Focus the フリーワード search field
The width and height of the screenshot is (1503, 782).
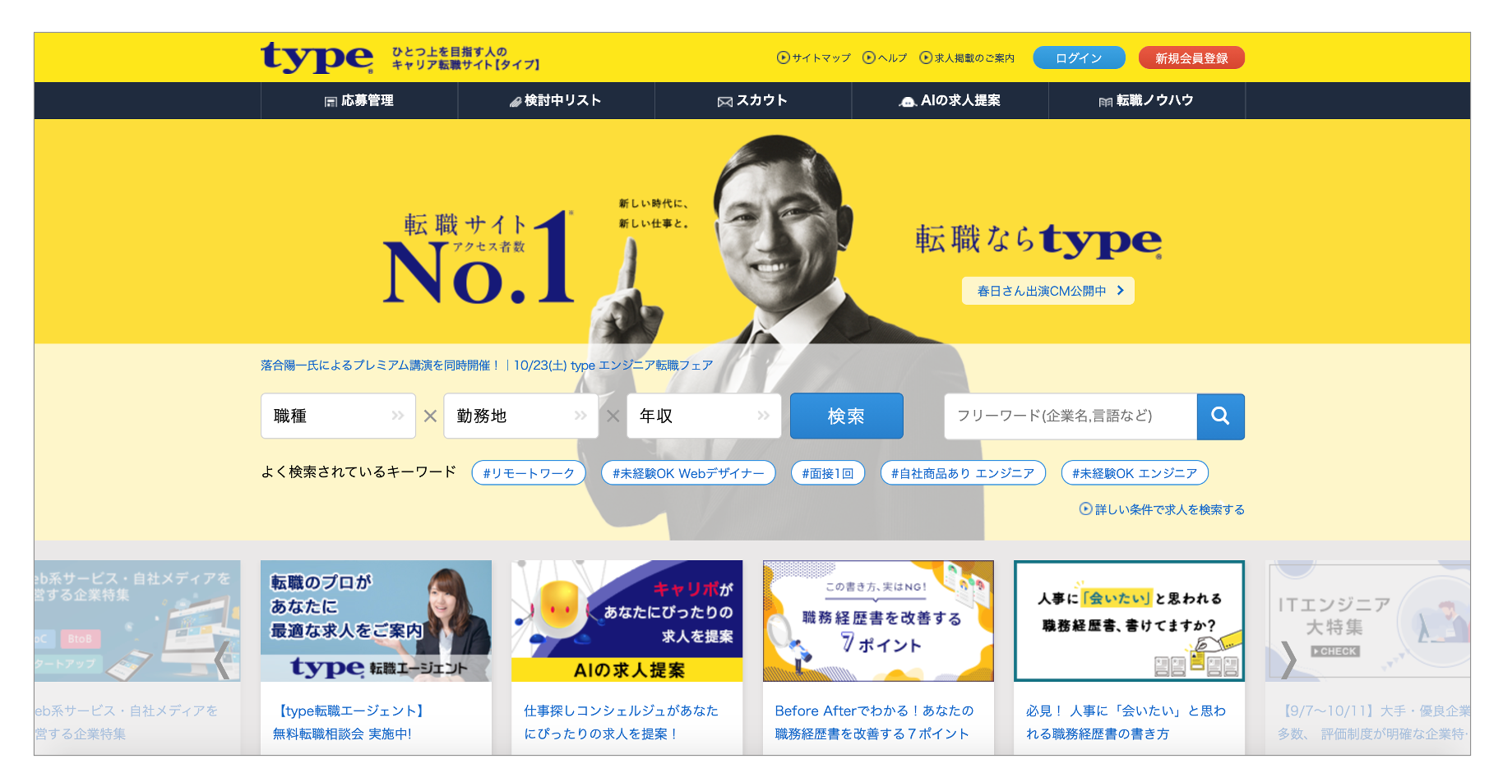[1071, 416]
